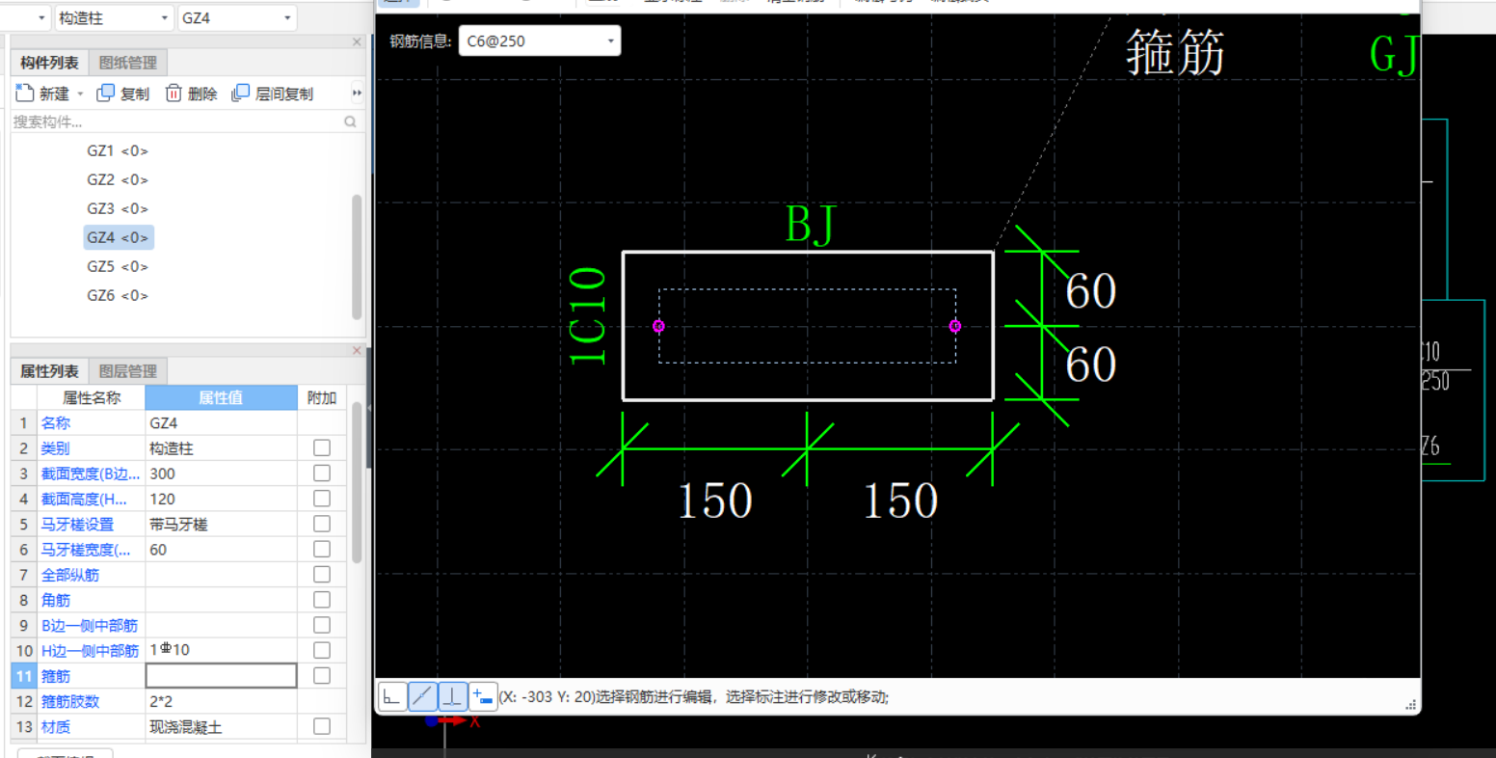Image resolution: width=1496 pixels, height=758 pixels.
Task: Select GZ1 in the component list
Action: [118, 150]
